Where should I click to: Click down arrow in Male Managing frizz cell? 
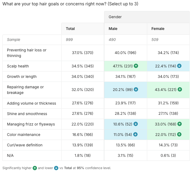coord(136,124)
